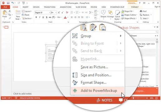Increase font size with large A icon

tap(59, 12)
